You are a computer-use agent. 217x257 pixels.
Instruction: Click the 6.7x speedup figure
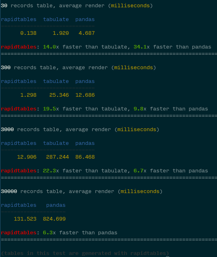pyautogui.click(x=140, y=171)
